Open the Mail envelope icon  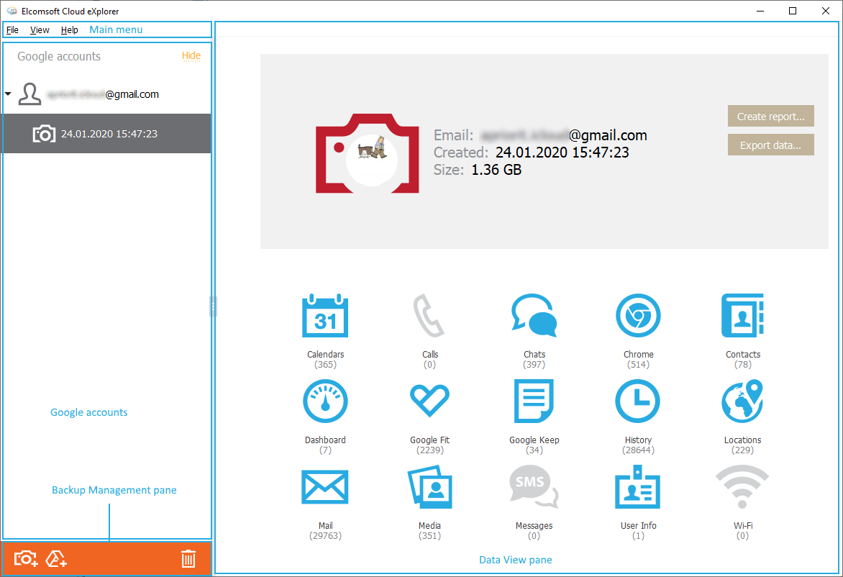(324, 487)
